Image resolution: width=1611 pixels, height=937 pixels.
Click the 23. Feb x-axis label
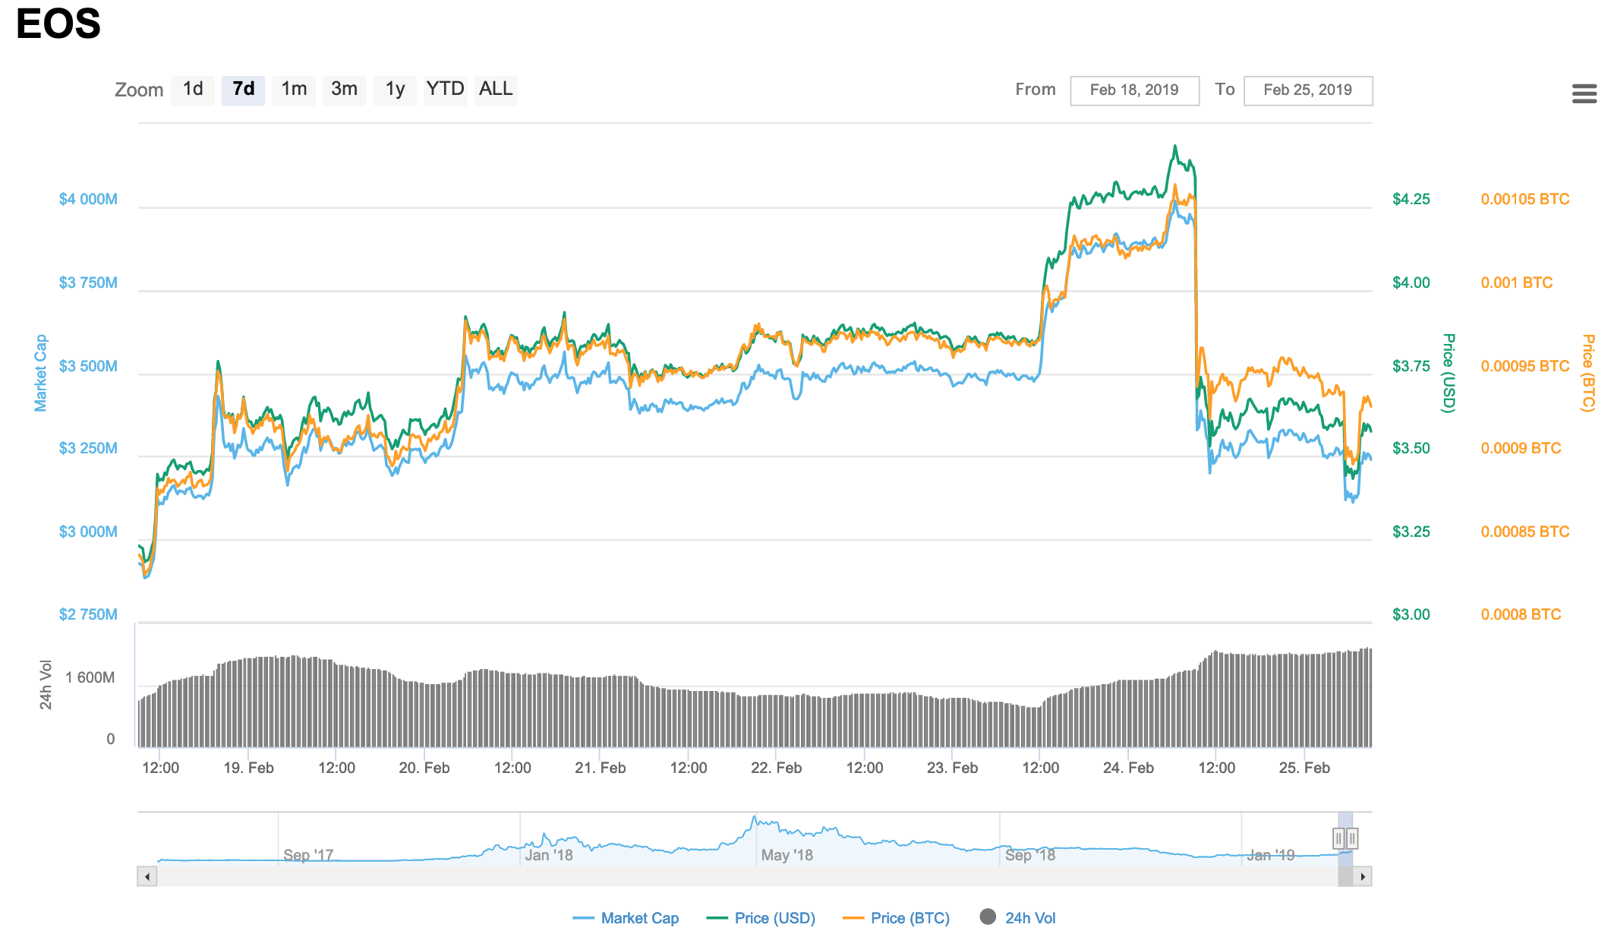[952, 768]
